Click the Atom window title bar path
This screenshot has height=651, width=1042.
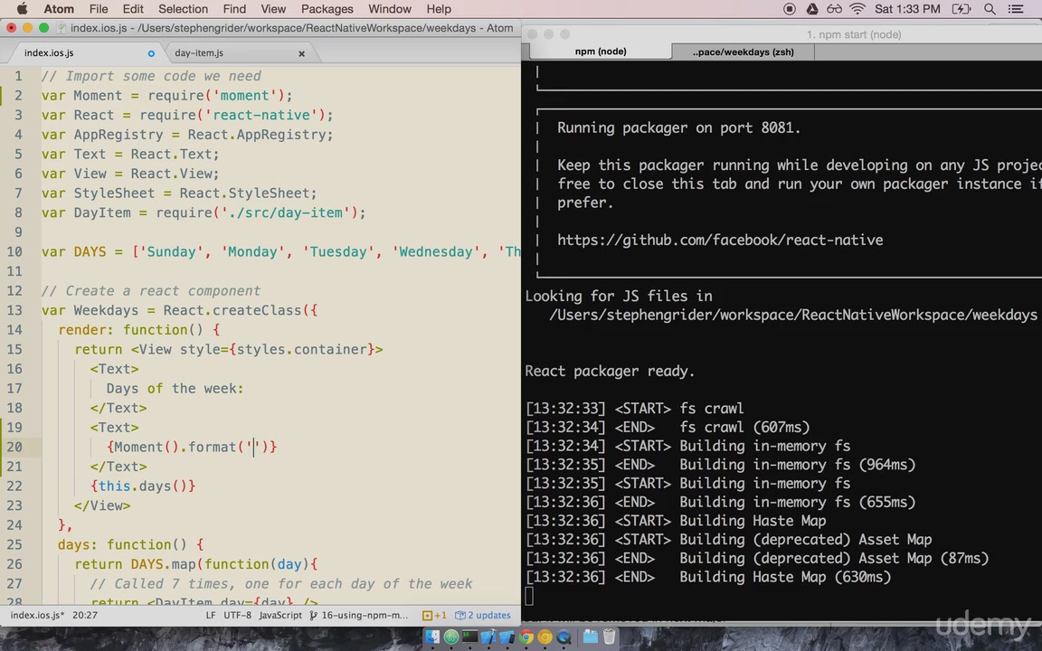point(292,28)
